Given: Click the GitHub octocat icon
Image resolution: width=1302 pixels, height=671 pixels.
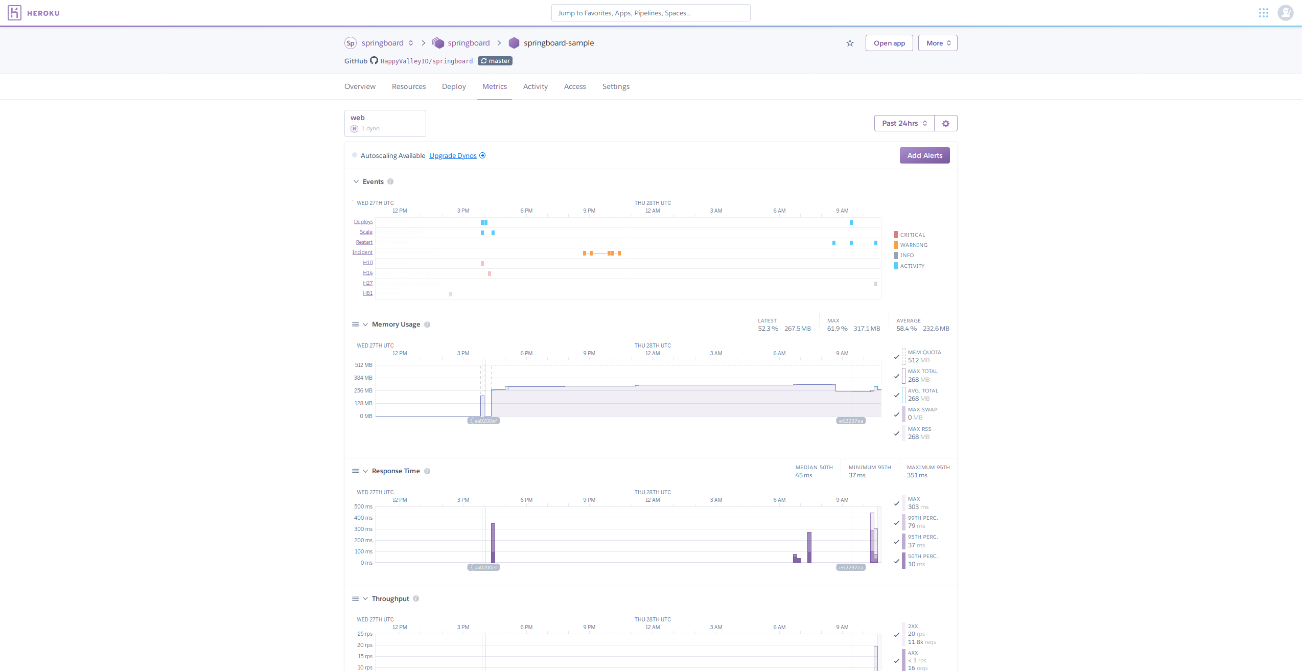Looking at the screenshot, I should coord(374,60).
